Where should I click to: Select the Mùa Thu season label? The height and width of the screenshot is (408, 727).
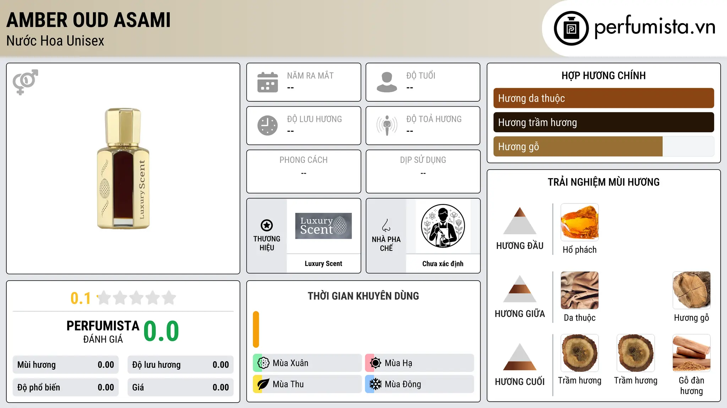[x=288, y=384]
